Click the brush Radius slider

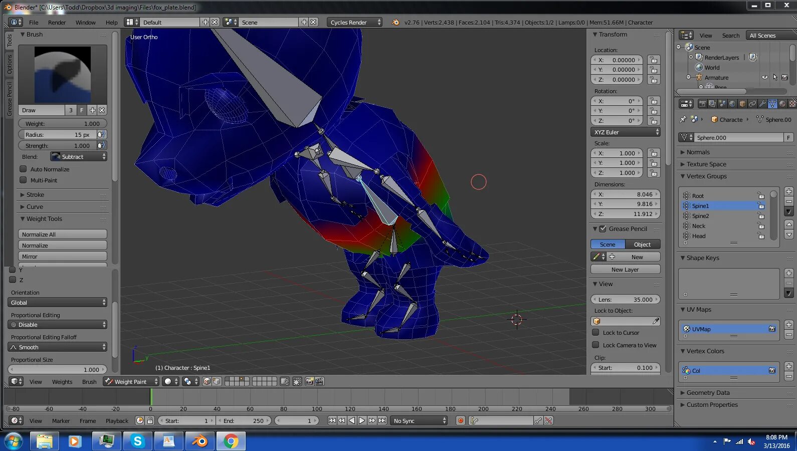point(58,134)
